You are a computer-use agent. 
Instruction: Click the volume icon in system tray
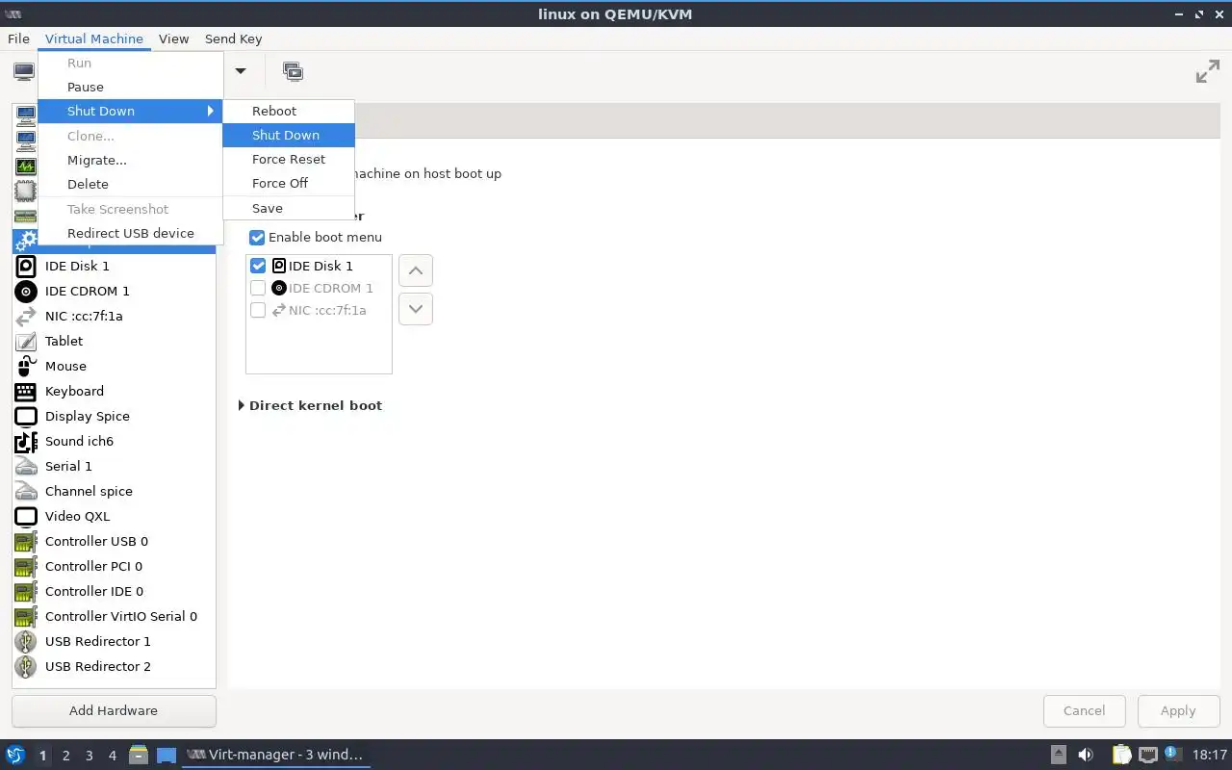pos(1086,755)
